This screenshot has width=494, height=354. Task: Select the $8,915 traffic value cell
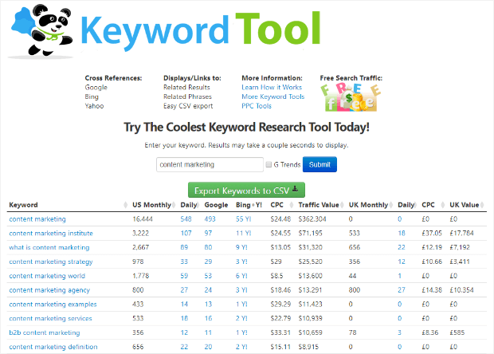[x=308, y=347]
